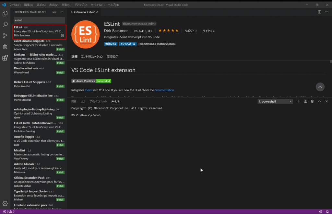Open the ライセンス license link

[209, 31]
